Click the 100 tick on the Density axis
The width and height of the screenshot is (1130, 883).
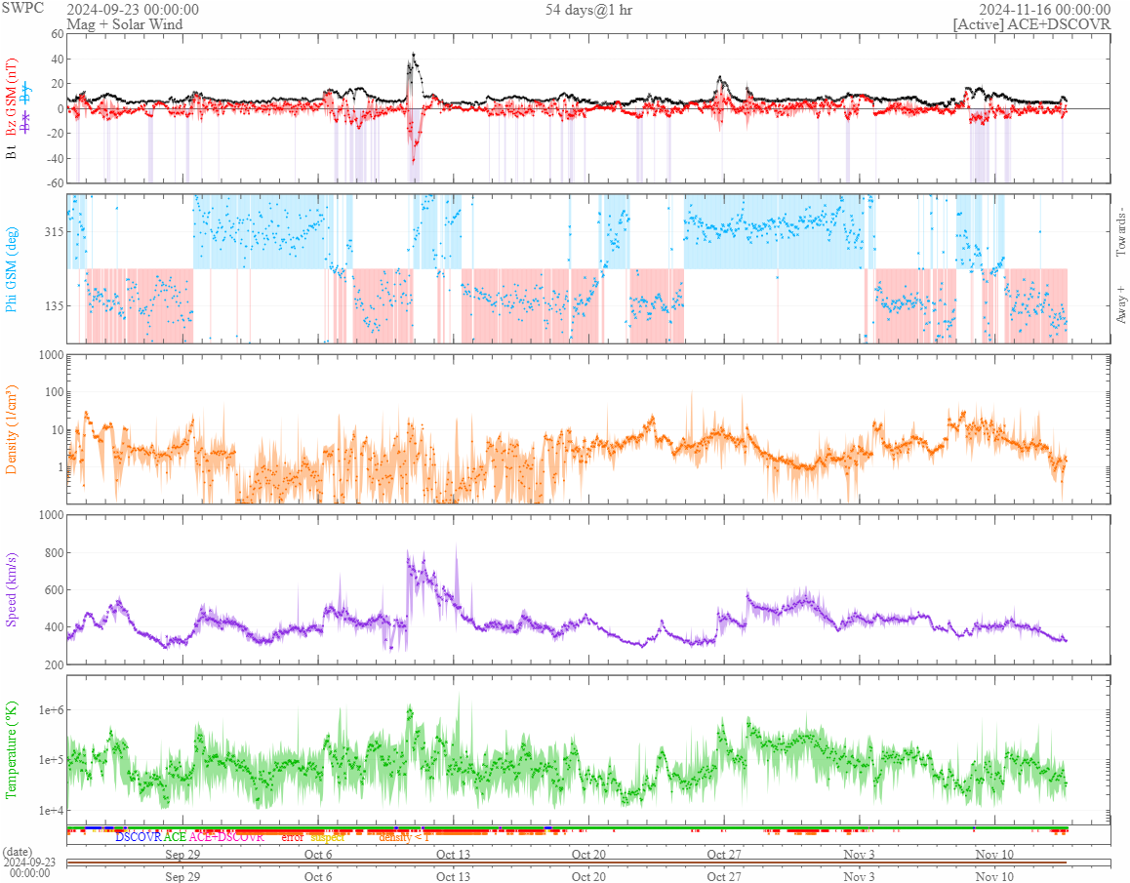54,392
